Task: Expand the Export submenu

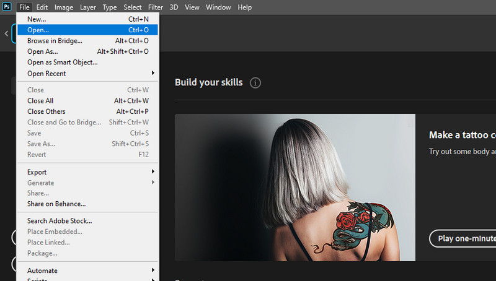Action: [87, 172]
